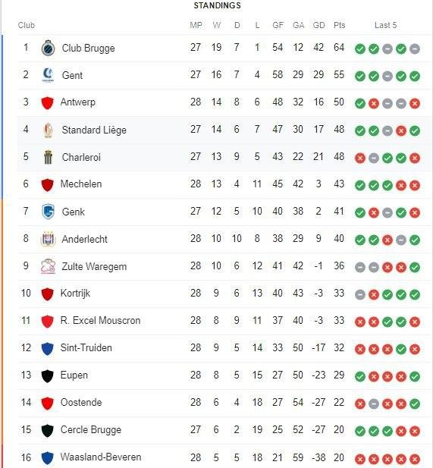This screenshot has width=433, height=468.
Task: Open the Antwerp team link
Action: click(x=78, y=102)
